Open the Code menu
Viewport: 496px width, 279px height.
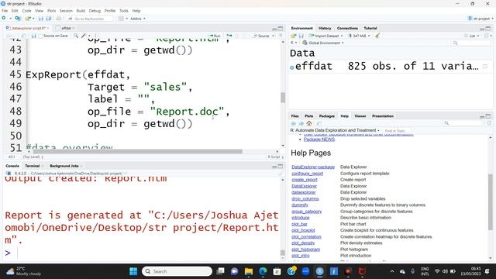(26, 11)
